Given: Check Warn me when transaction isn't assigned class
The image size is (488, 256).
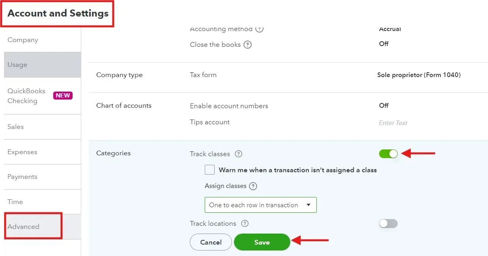Looking at the screenshot, I should click(x=210, y=170).
